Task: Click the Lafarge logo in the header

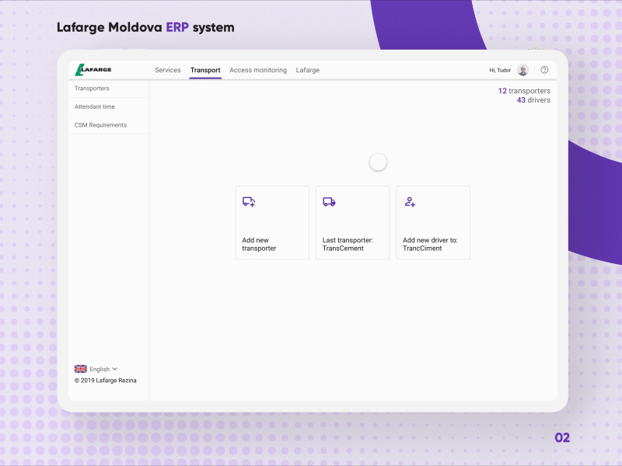Action: click(93, 69)
